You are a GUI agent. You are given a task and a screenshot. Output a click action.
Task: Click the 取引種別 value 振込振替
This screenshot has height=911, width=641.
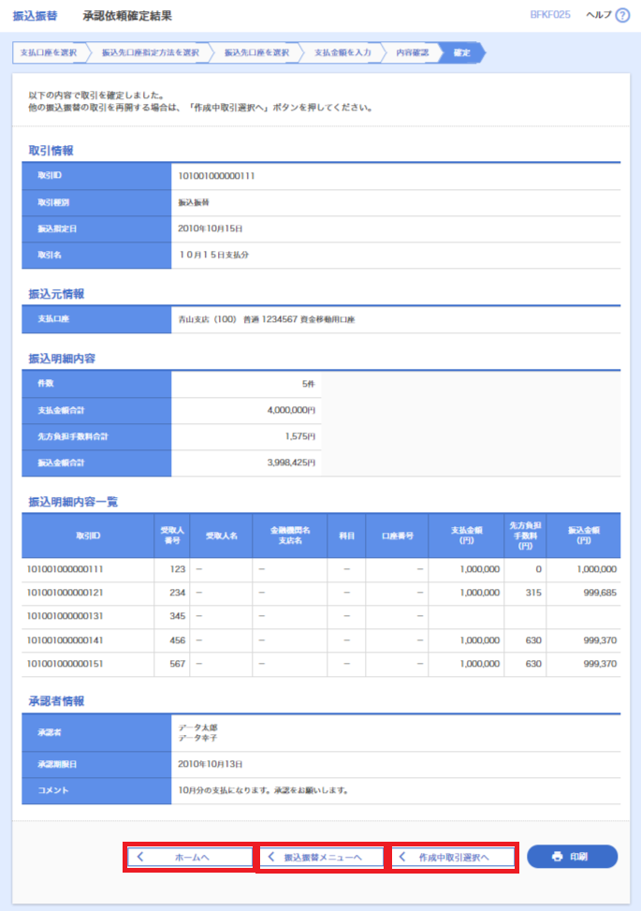(194, 202)
